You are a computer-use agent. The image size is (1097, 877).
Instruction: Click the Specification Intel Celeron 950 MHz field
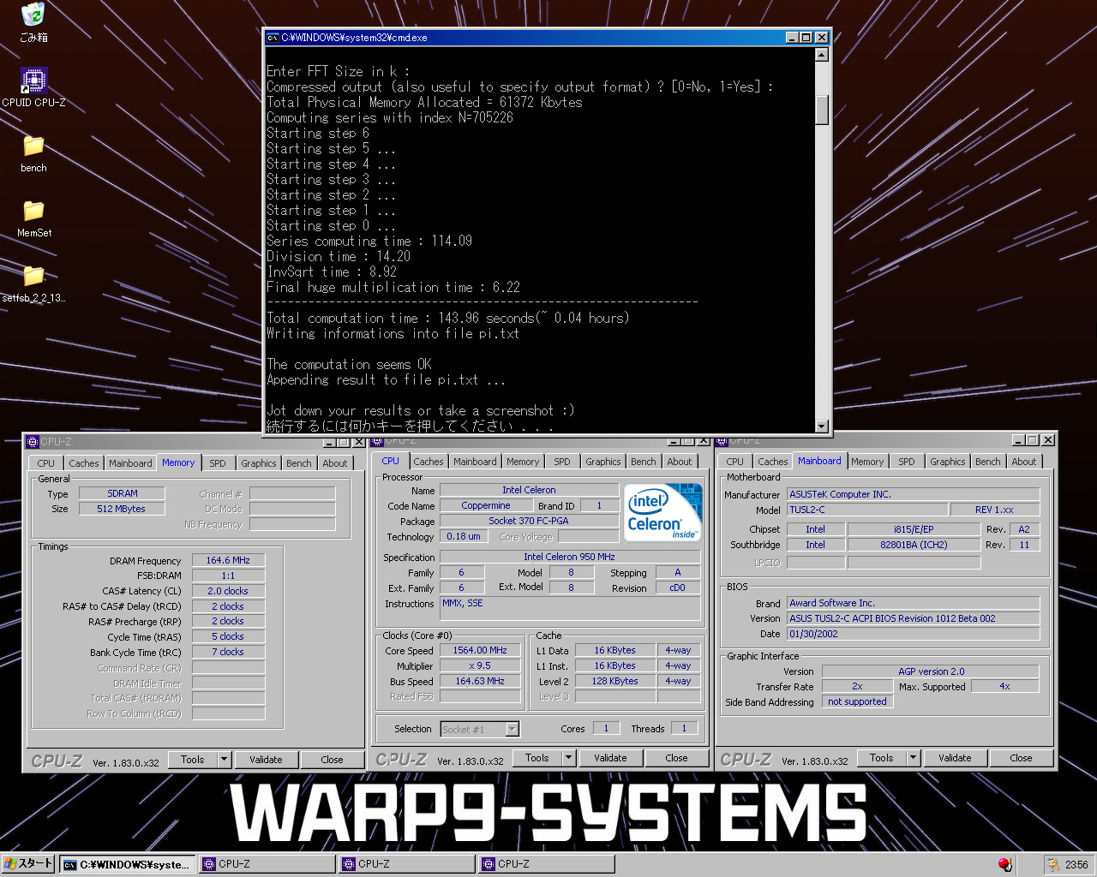click(x=570, y=557)
